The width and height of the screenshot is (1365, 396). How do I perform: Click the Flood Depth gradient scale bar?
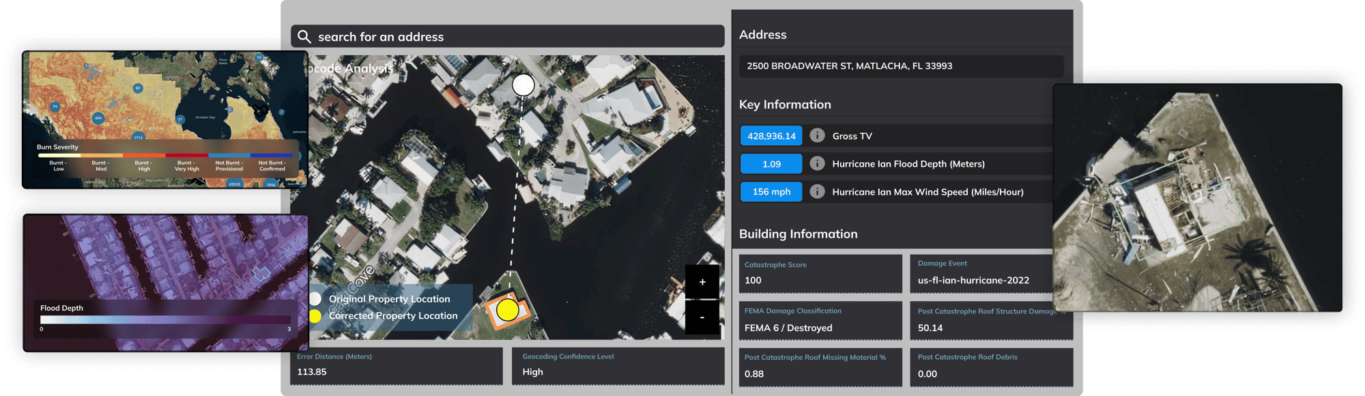point(165,320)
